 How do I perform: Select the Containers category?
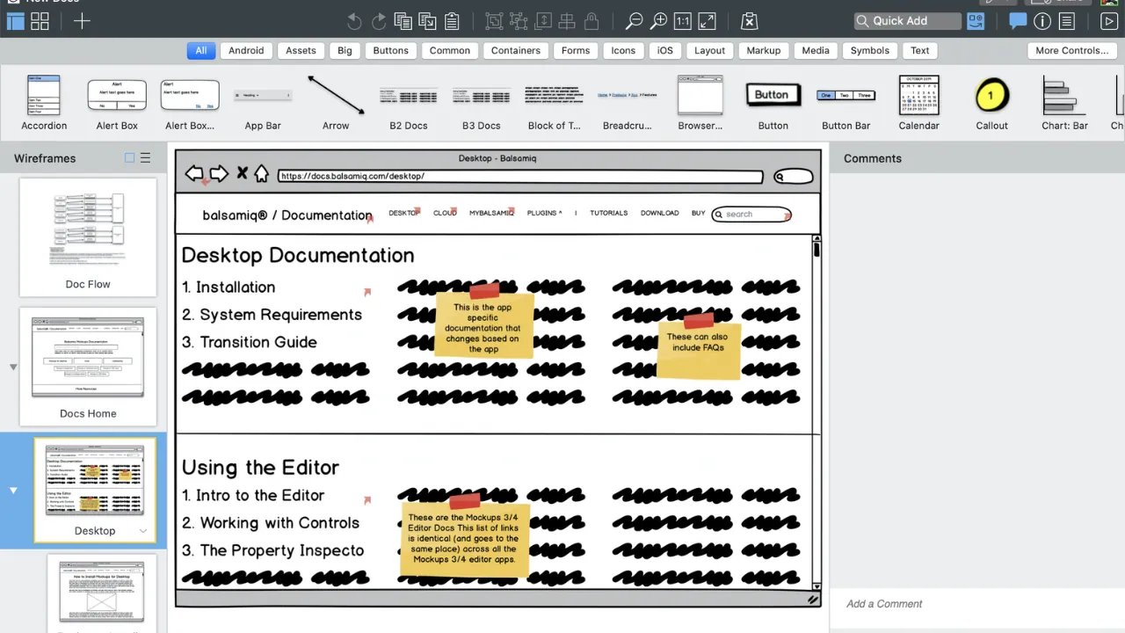516,50
